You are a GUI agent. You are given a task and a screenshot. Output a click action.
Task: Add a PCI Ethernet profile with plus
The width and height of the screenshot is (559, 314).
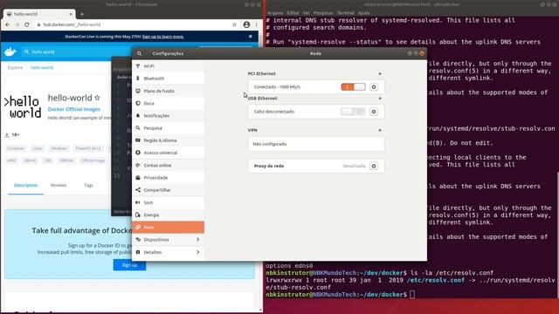[380, 73]
